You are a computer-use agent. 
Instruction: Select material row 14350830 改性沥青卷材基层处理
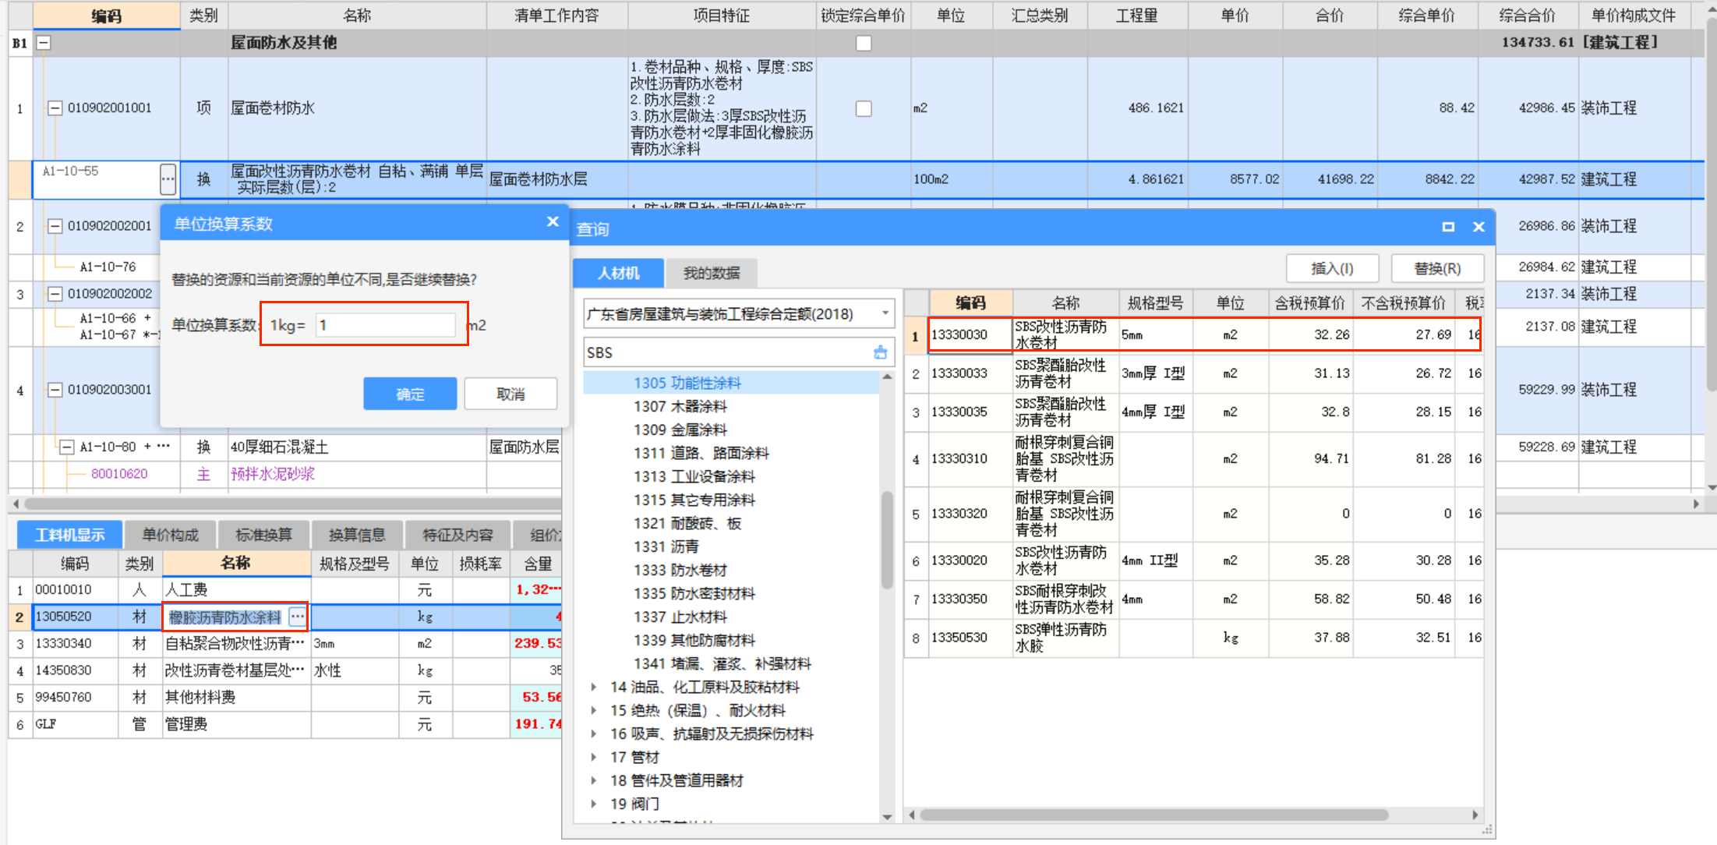[285, 670]
